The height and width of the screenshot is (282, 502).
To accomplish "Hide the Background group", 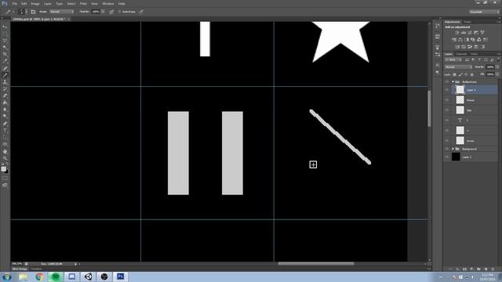I will point(447,149).
